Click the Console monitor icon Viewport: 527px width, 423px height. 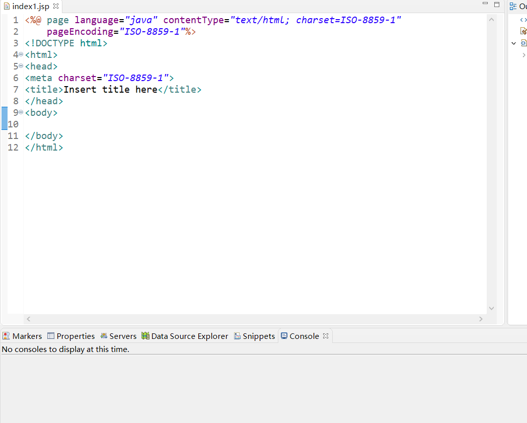coord(284,335)
